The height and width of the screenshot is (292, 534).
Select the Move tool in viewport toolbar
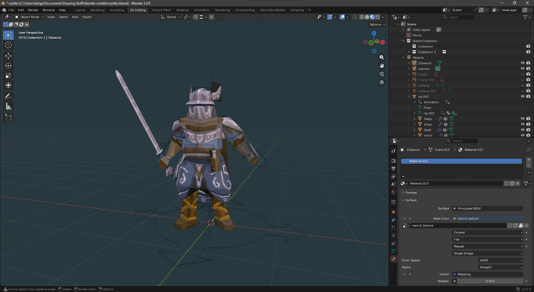pos(8,56)
